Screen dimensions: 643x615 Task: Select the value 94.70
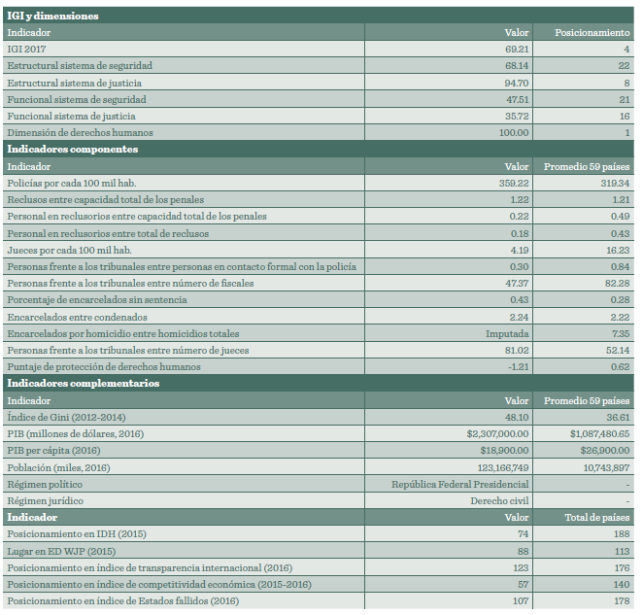pos(517,83)
